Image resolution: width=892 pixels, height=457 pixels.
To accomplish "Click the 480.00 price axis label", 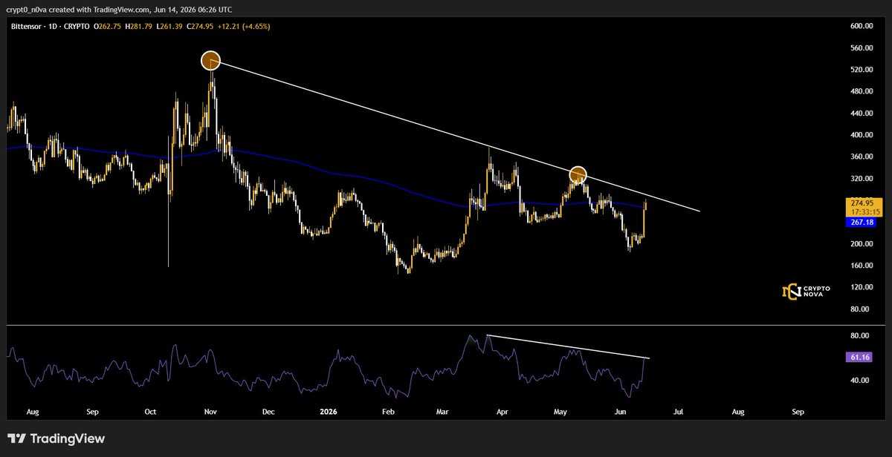I will click(861, 92).
